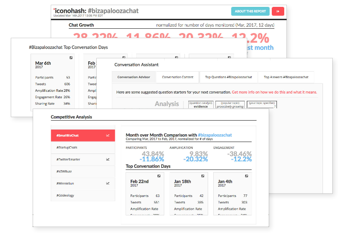
Task: Click the blue #bizapaloozachat comparison link
Action: tap(215, 135)
